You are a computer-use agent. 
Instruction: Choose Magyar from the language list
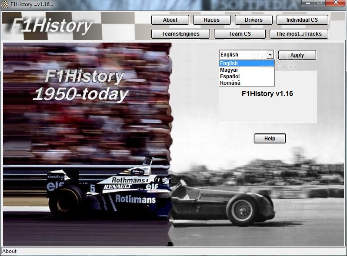pos(247,70)
